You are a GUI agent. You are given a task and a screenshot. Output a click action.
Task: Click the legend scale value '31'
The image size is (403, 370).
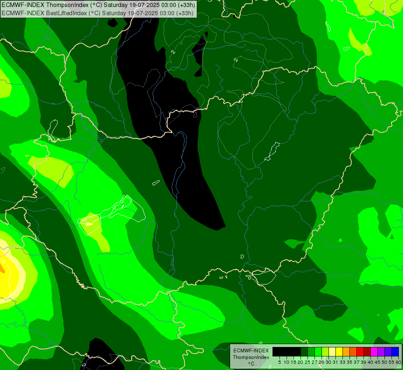pos(335,362)
